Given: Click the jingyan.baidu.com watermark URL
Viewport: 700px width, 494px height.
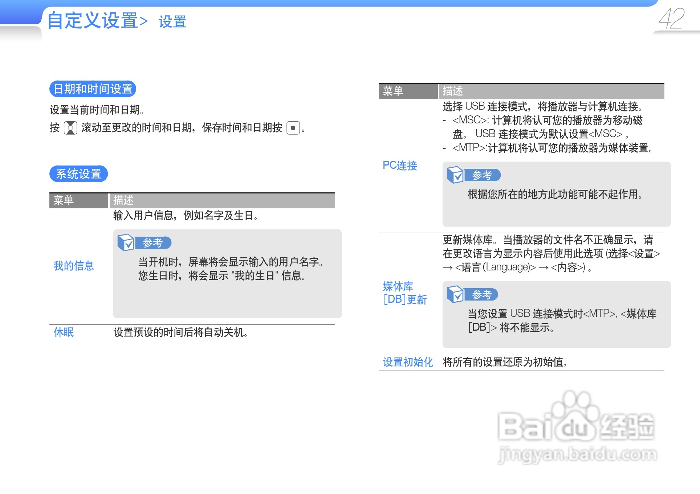Looking at the screenshot, I should [x=577, y=454].
